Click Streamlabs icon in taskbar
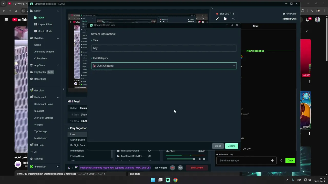Image resolution: width=328 pixels, height=184 pixels. pos(168,180)
